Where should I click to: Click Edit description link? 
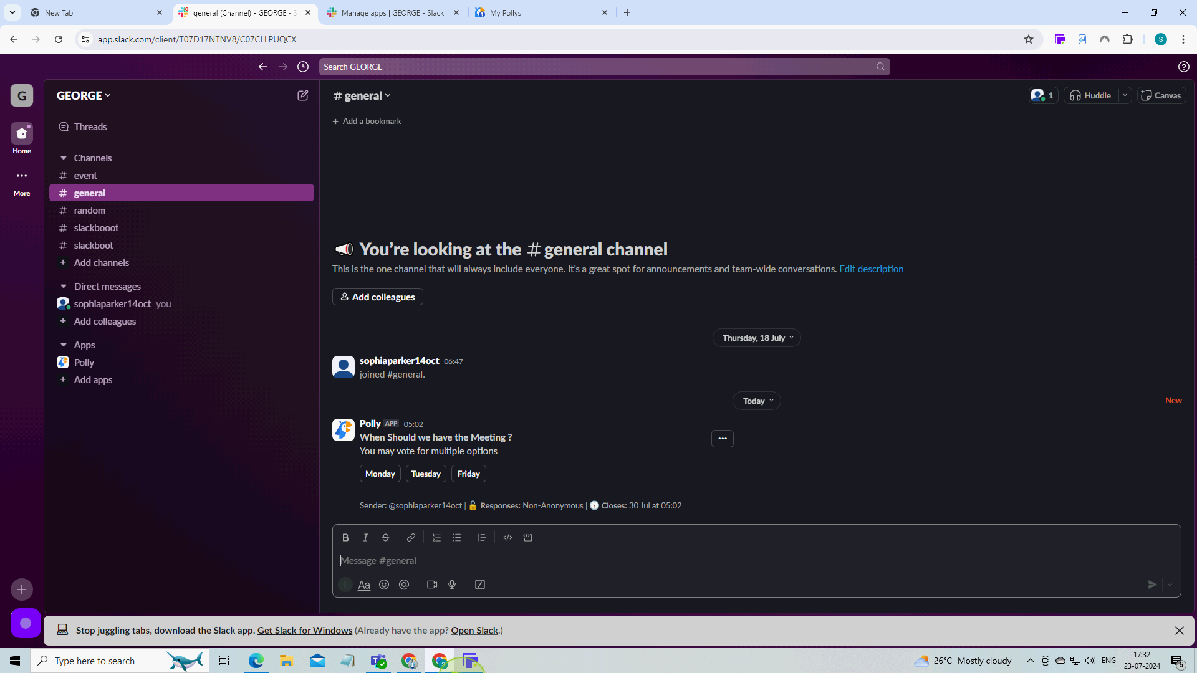[871, 269]
